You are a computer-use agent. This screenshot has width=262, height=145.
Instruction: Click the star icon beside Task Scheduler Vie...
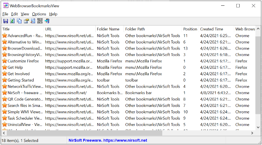point(4,118)
